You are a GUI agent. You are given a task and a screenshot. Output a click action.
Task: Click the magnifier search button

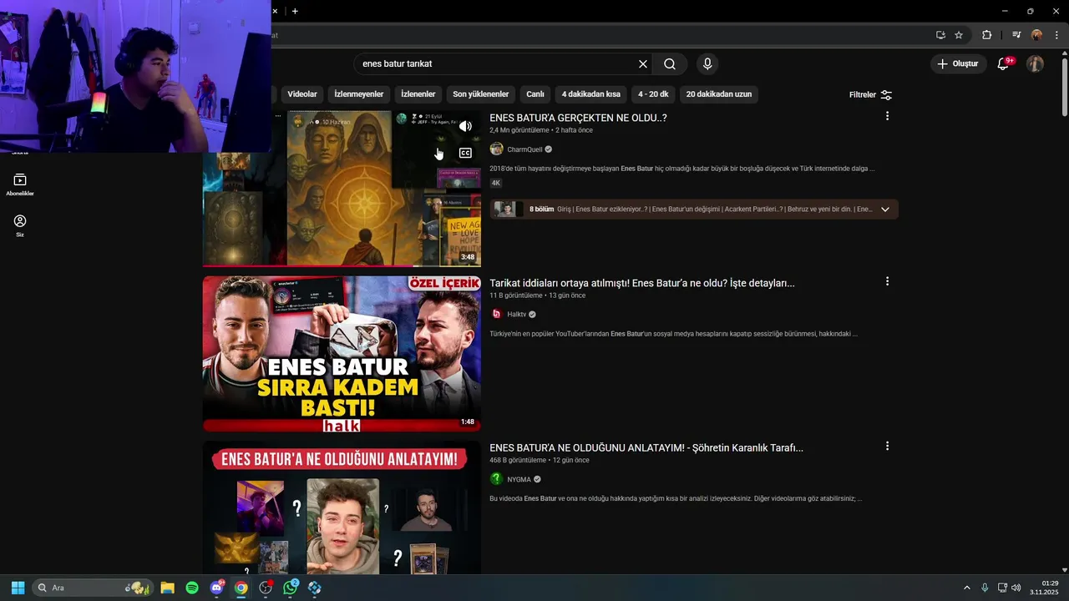[x=670, y=64]
